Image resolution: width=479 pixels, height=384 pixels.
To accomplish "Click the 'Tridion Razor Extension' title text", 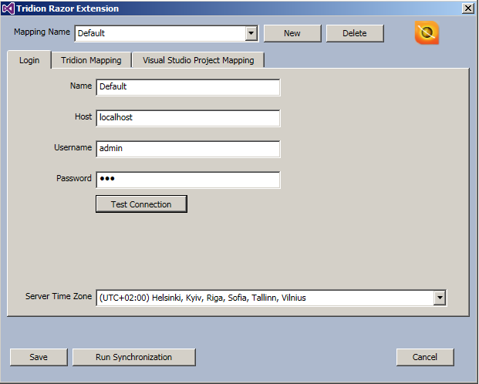I will tap(68, 8).
